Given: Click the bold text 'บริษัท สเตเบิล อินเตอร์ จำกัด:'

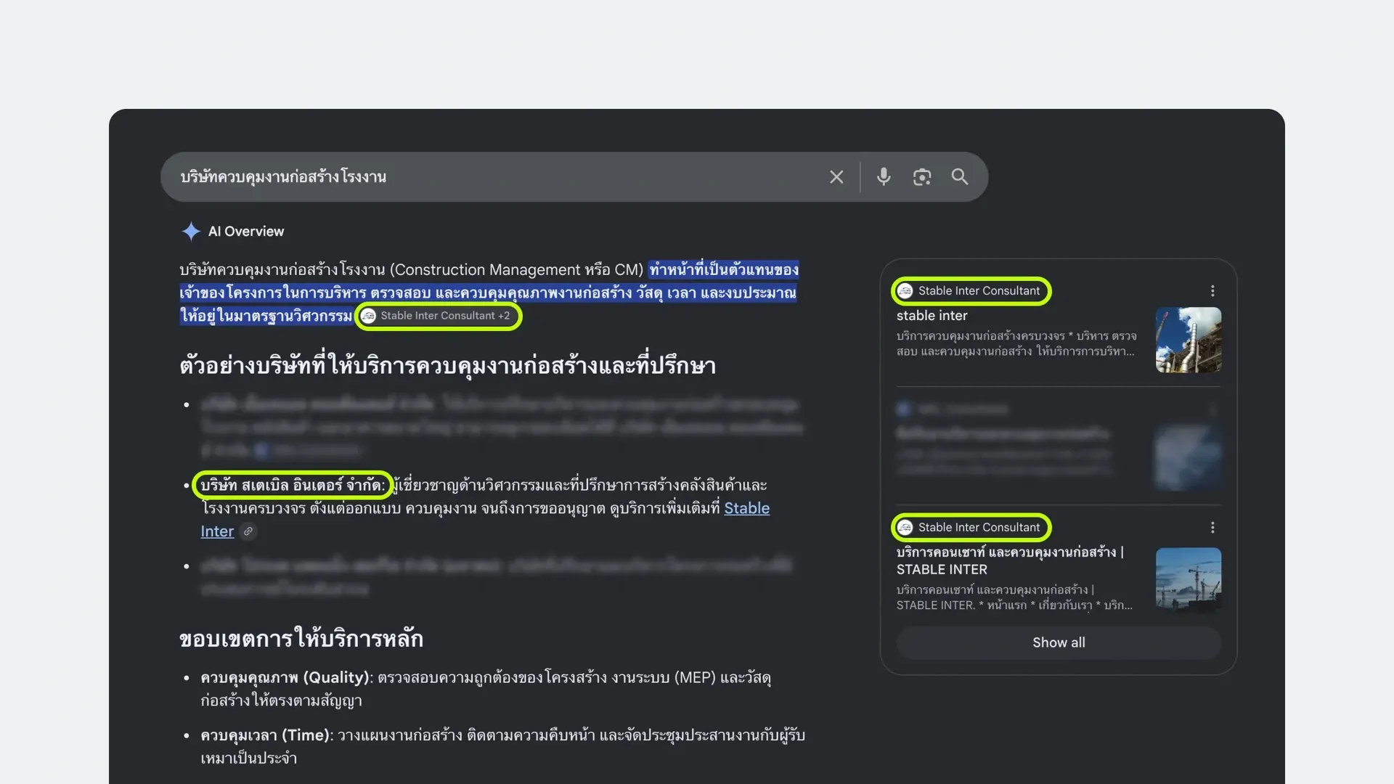Looking at the screenshot, I should [293, 485].
